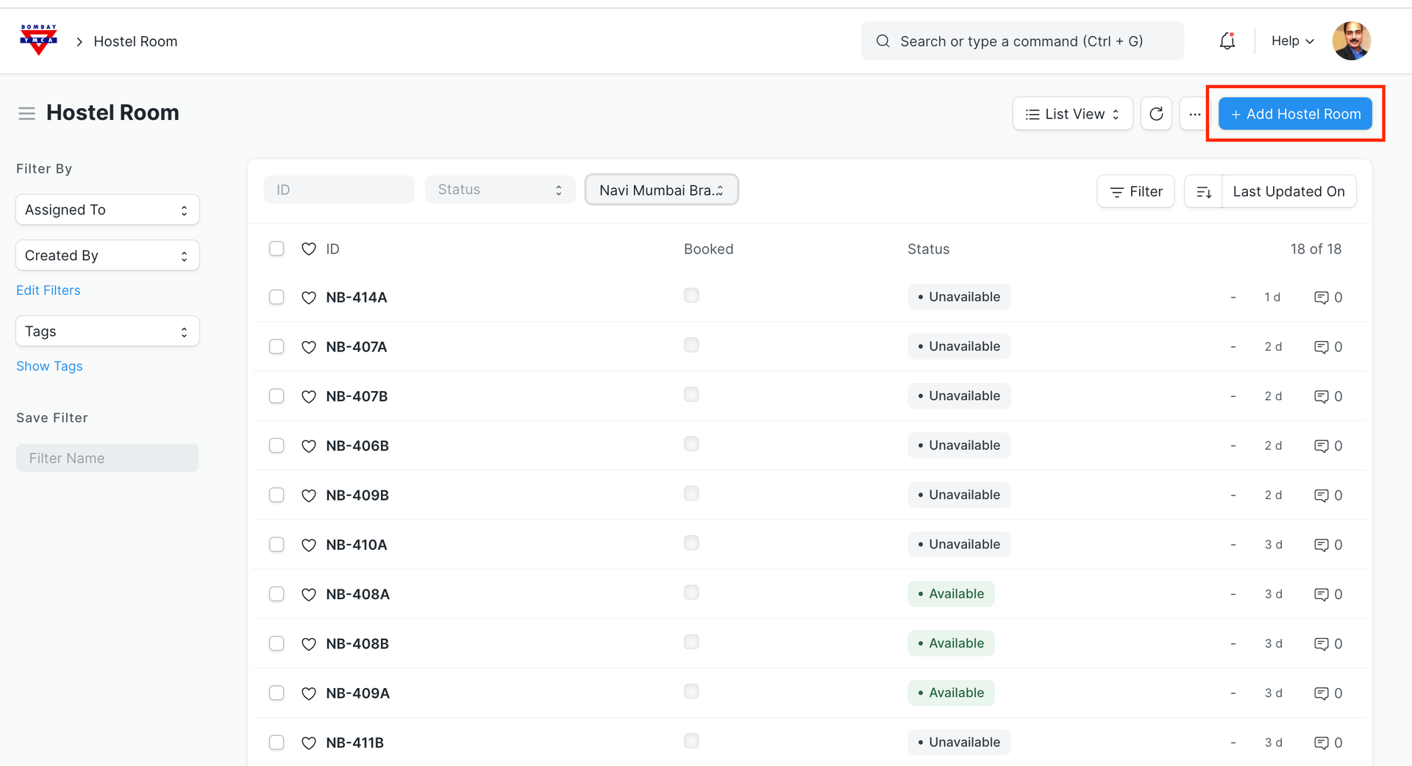
Task: Open the Help menu
Action: [x=1292, y=41]
